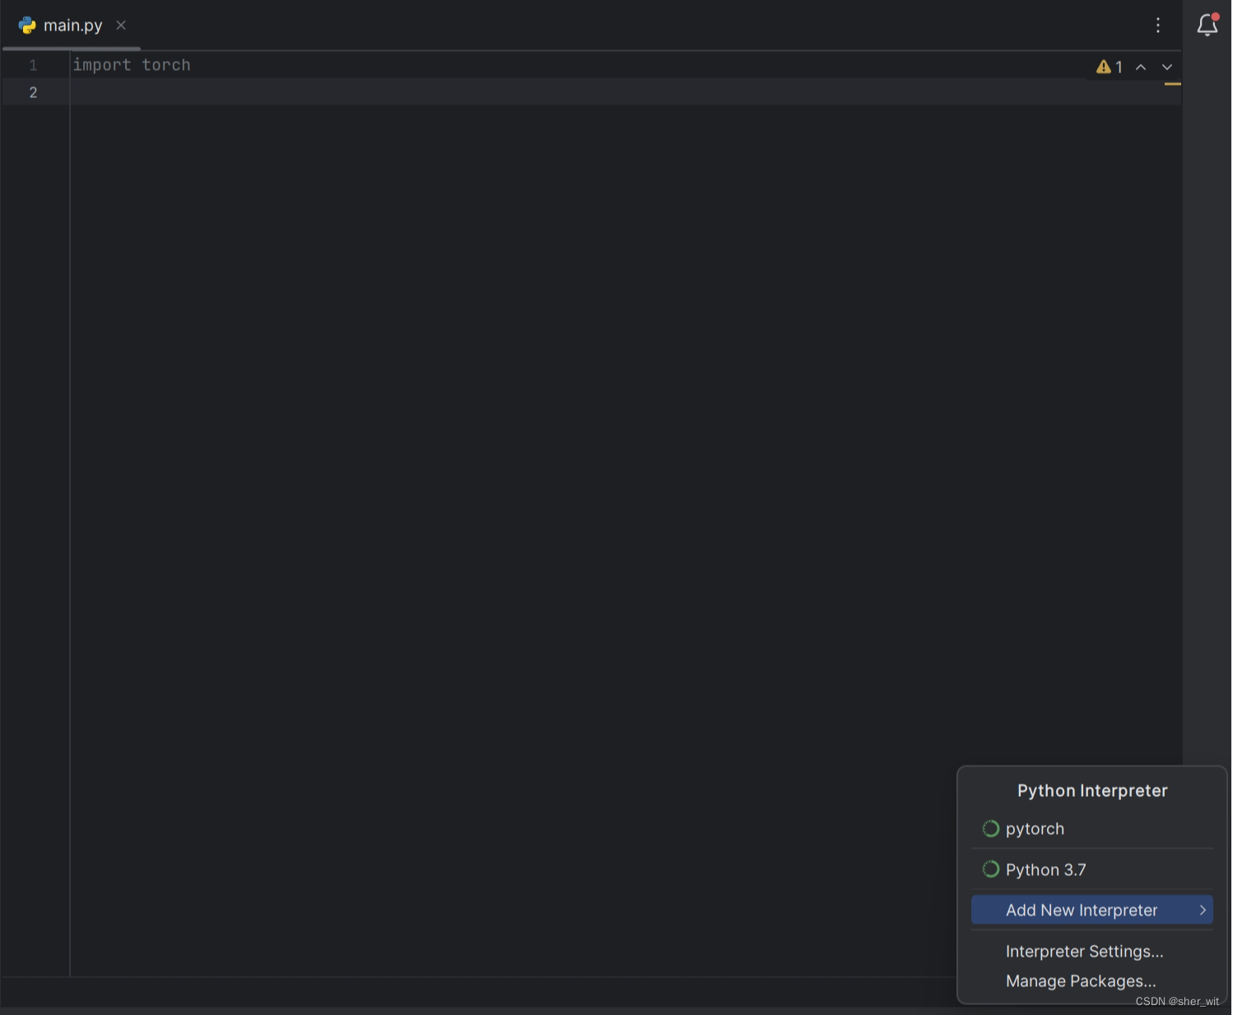Click the inspection highlight marker on the scrollbar
This screenshot has width=1233, height=1015.
(1173, 85)
